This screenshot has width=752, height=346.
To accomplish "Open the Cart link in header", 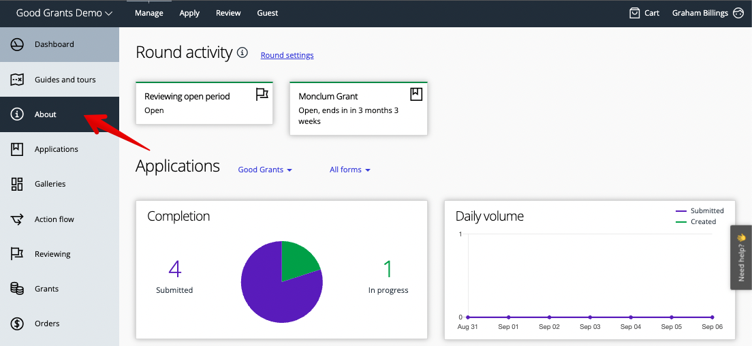I will click(644, 13).
